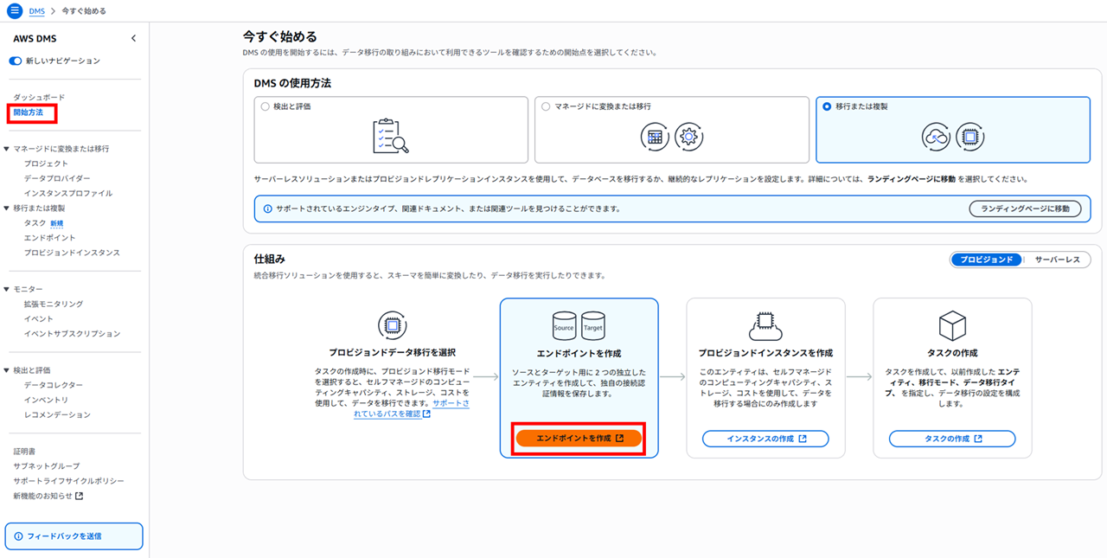
Task: Toggle the 新しいナビゲーション switch
Action: coord(16,61)
